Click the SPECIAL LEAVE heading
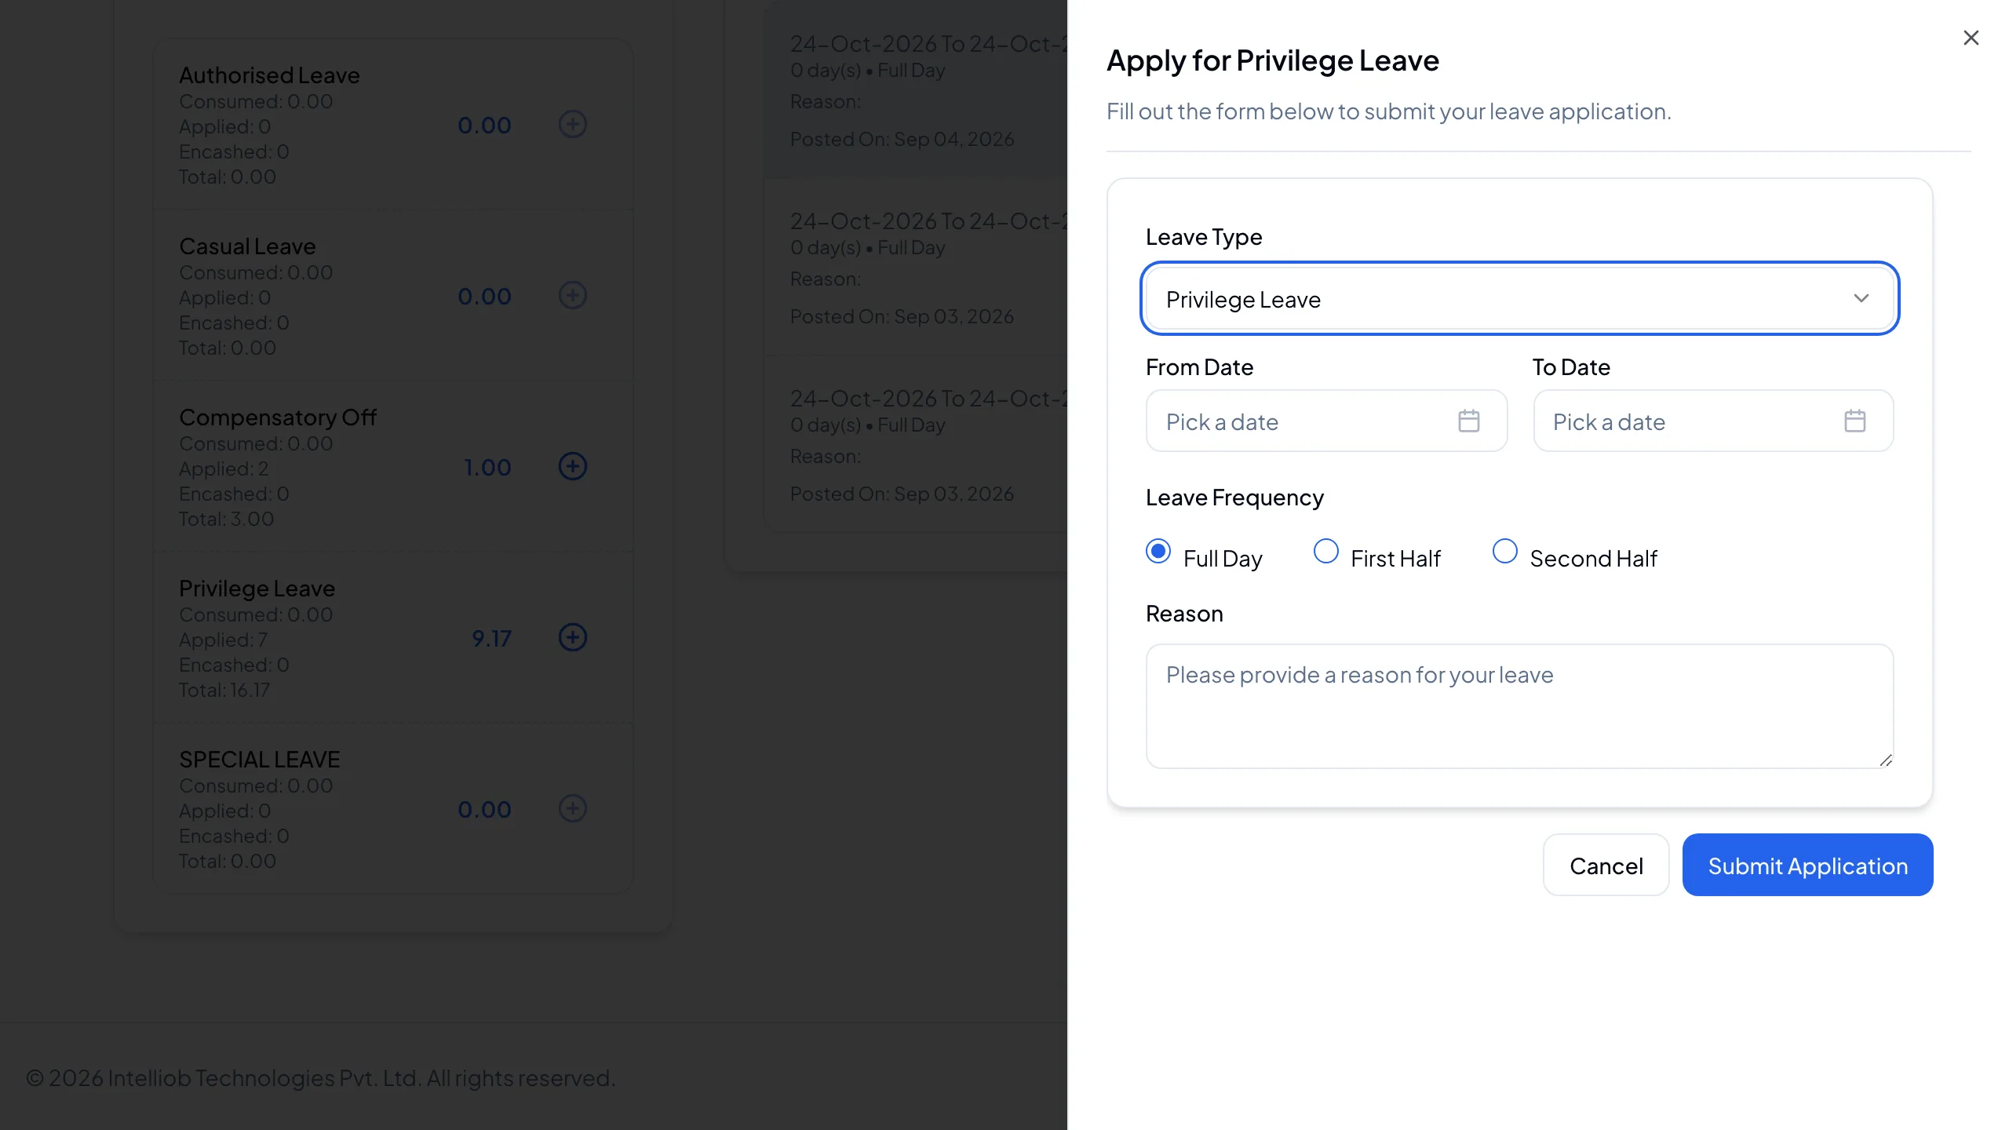This screenshot has height=1130, width=2009. (259, 760)
